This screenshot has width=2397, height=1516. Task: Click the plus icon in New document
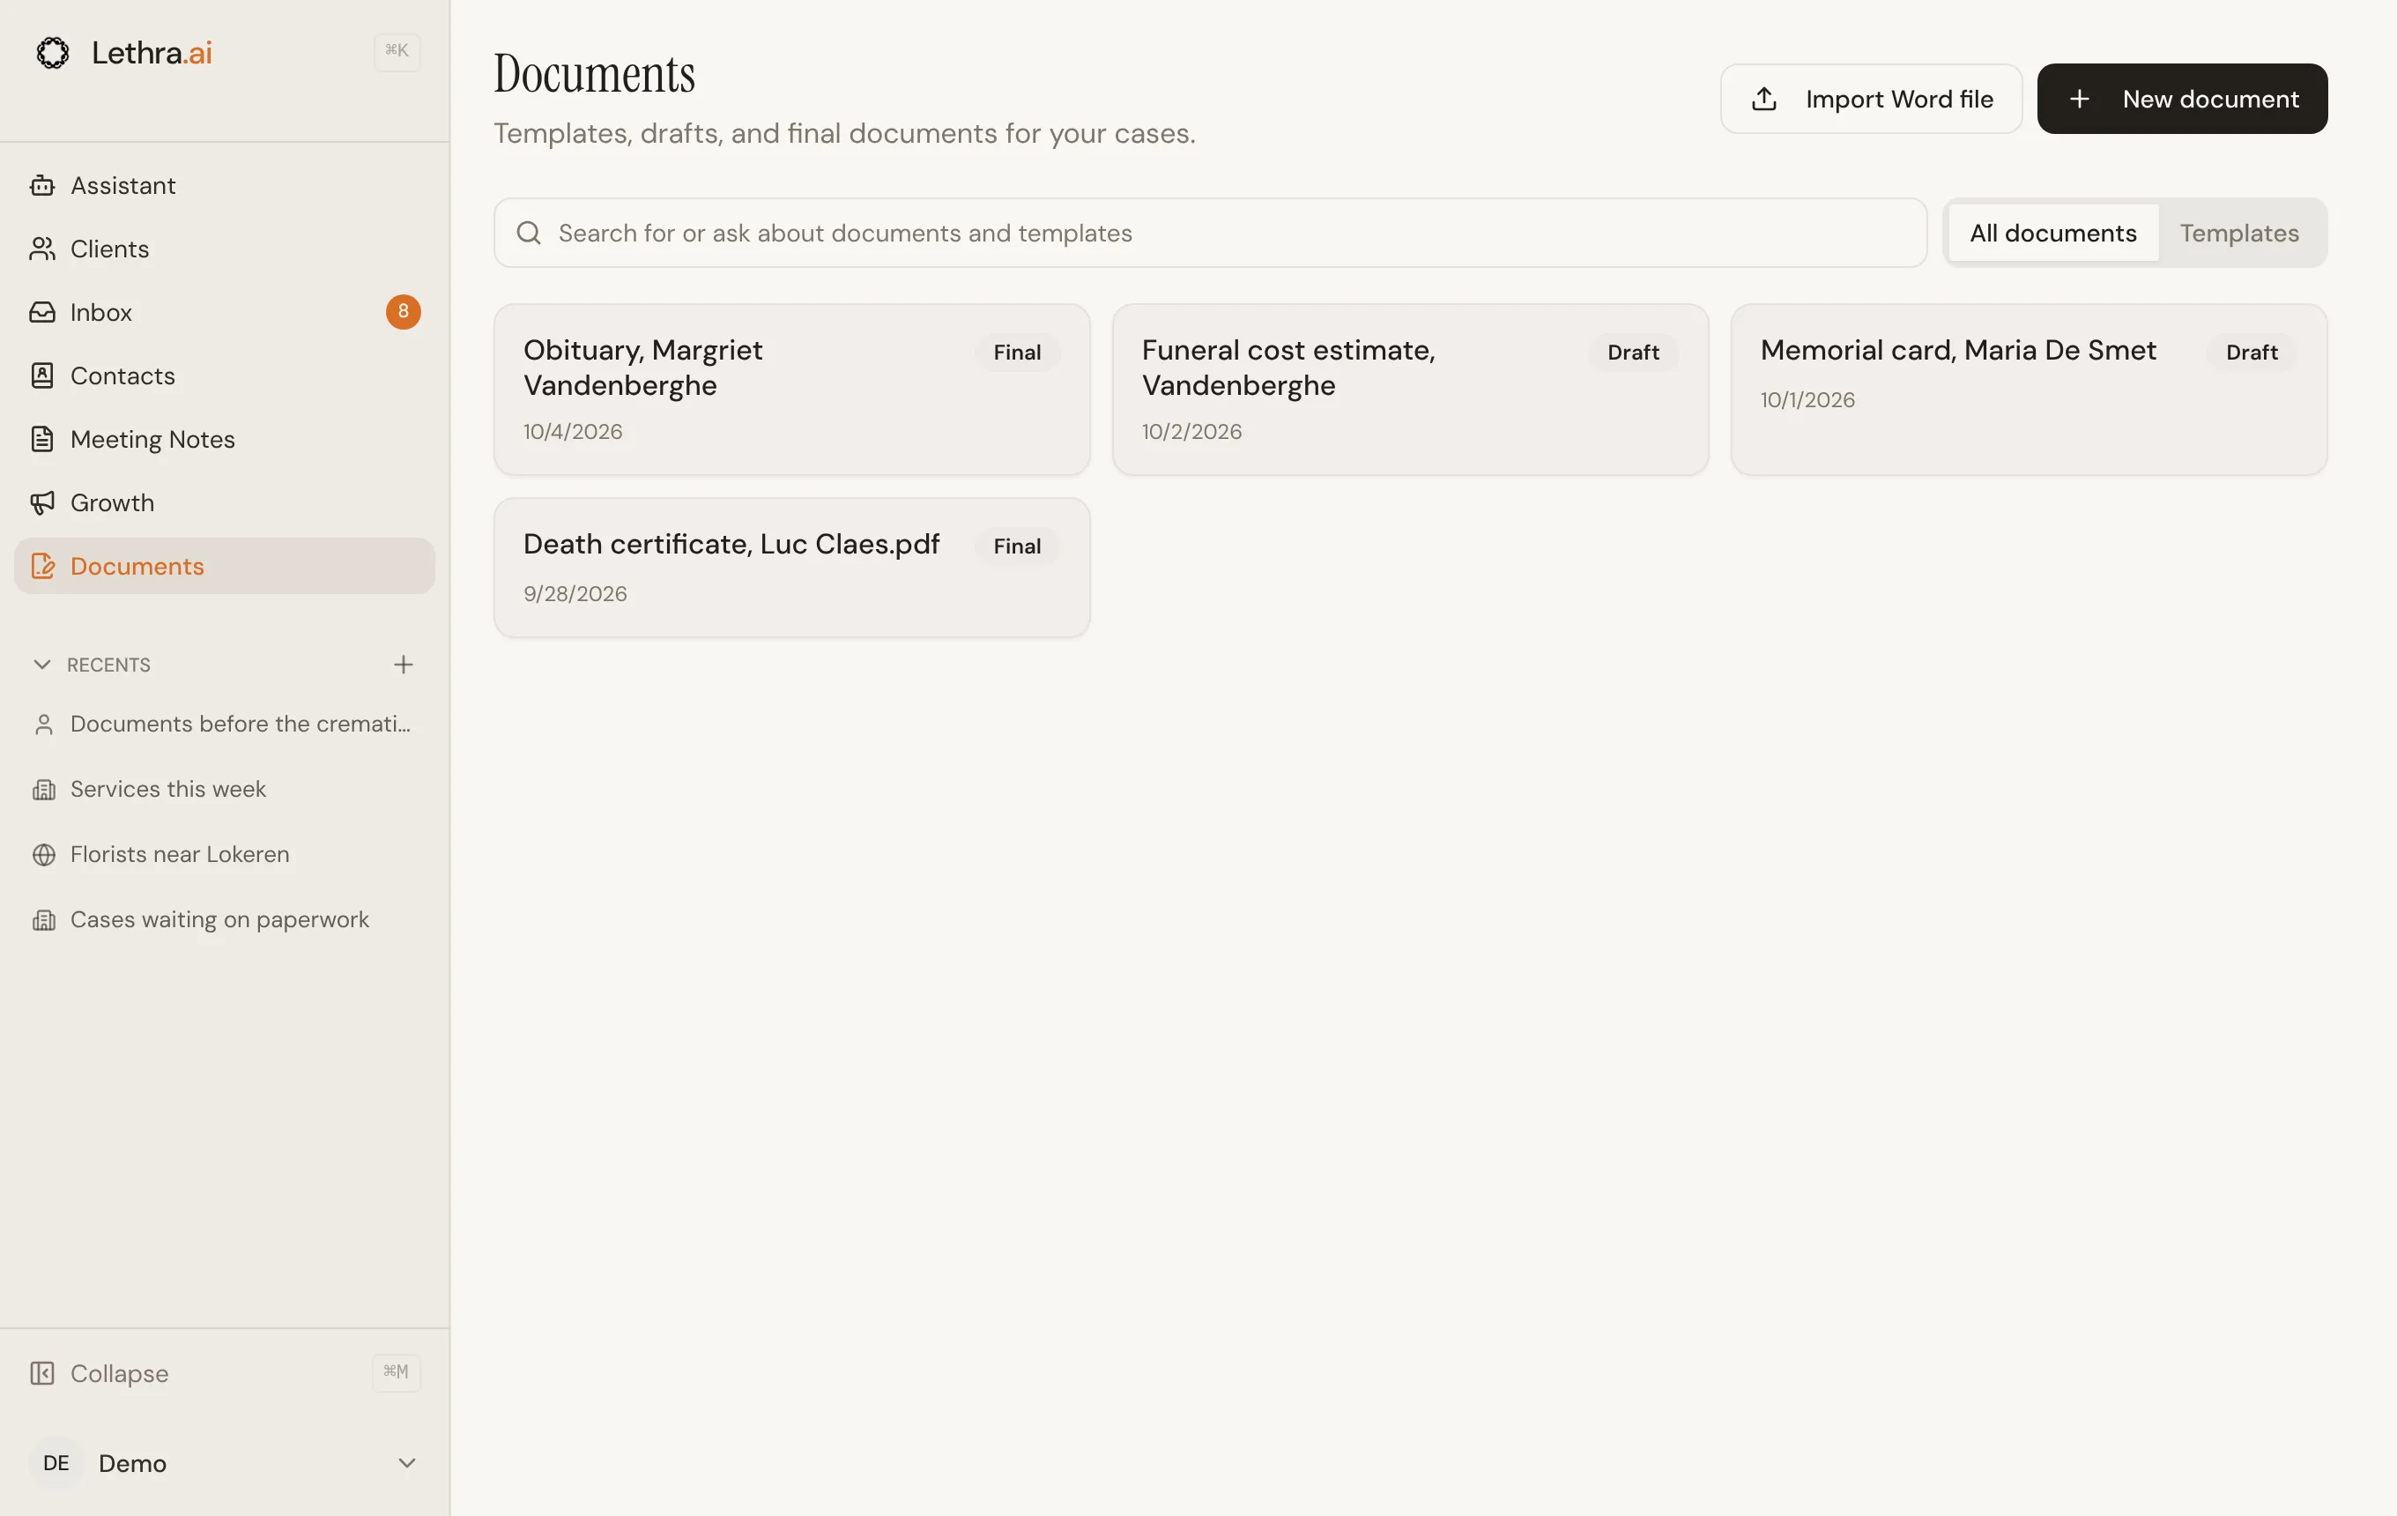click(x=2079, y=99)
